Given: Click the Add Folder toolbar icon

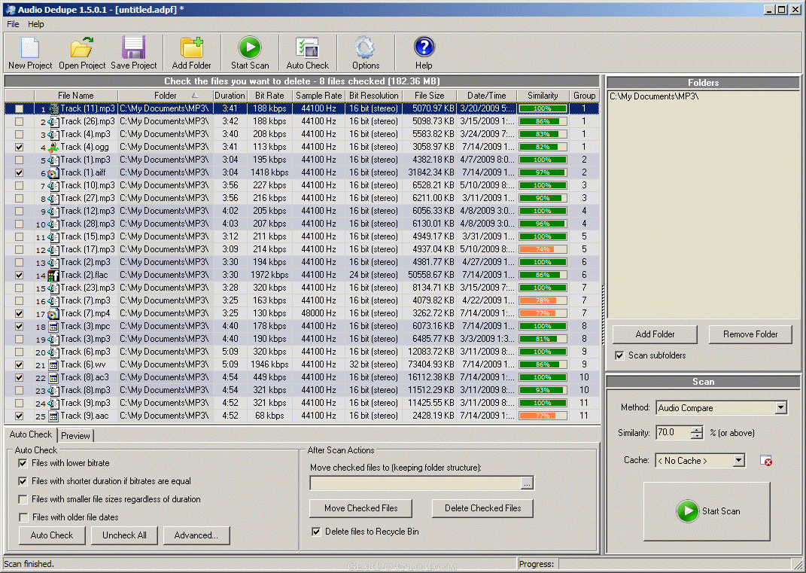Looking at the screenshot, I should point(192,48).
